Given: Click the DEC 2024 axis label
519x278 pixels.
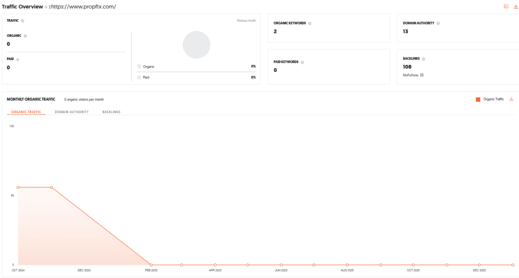Looking at the screenshot, I should pyautogui.click(x=84, y=270).
